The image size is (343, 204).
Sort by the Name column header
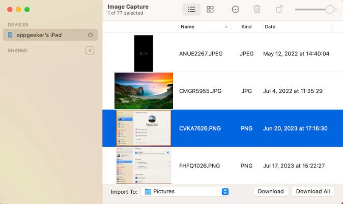click(187, 26)
